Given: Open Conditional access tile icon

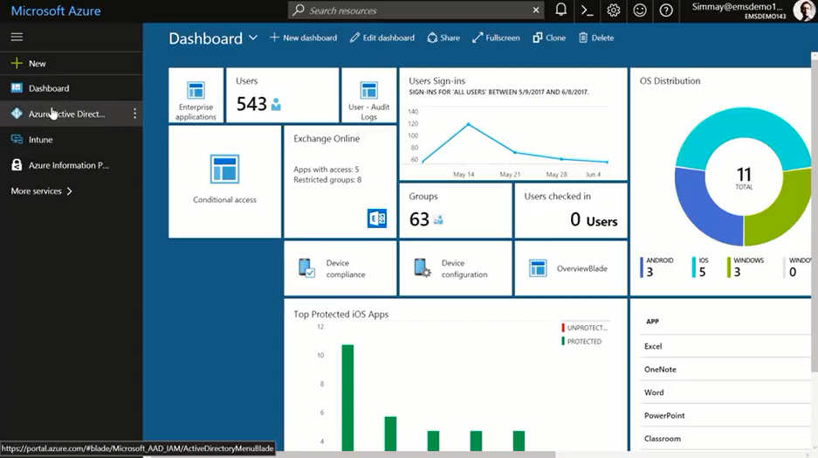Looking at the screenshot, I should click(225, 169).
